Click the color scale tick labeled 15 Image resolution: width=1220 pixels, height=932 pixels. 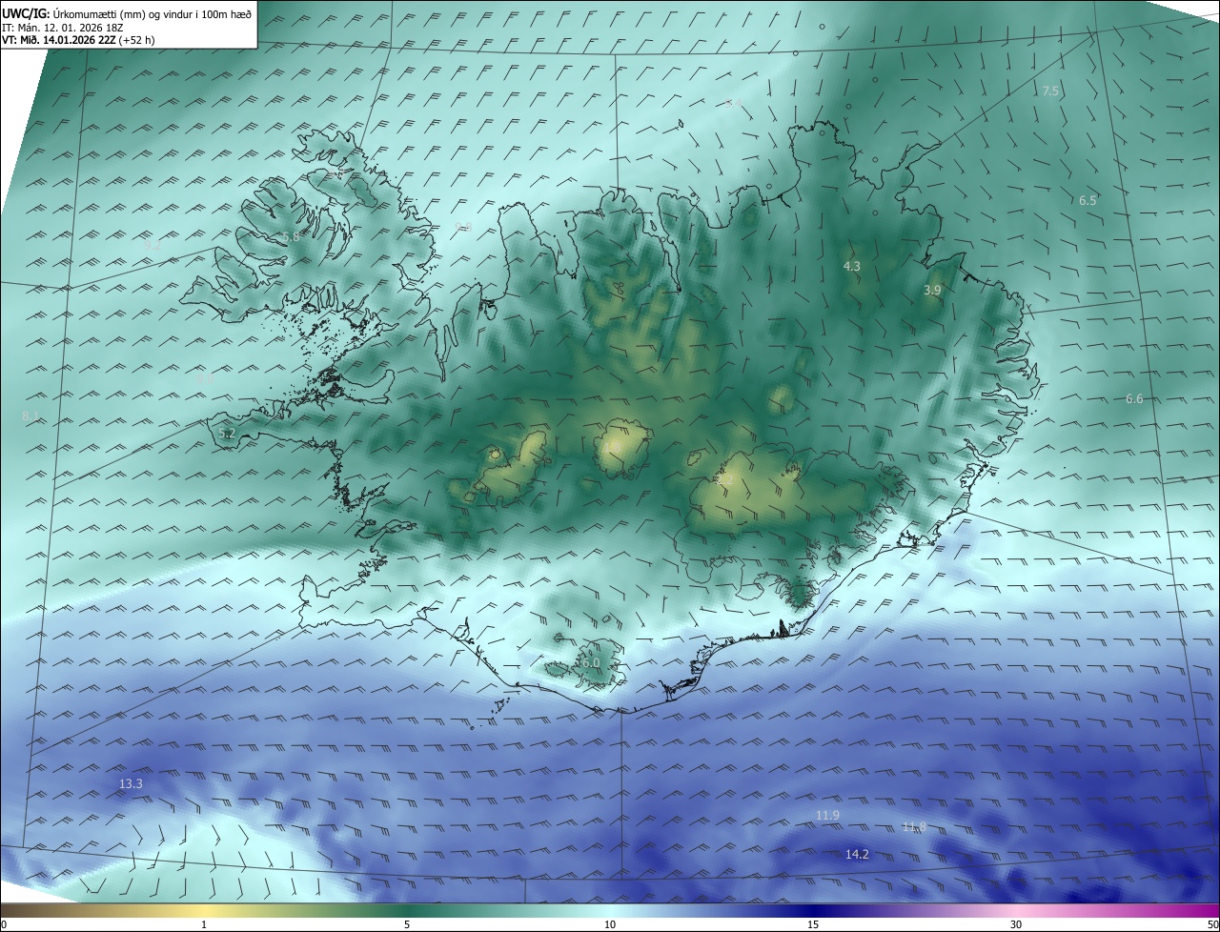point(813,924)
